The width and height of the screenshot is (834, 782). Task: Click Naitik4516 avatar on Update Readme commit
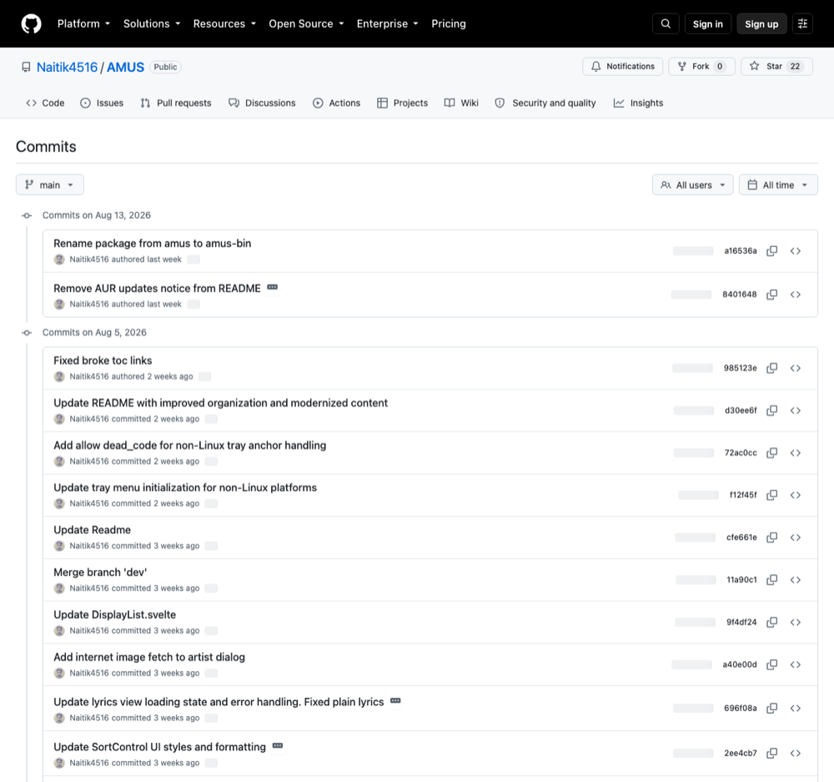tap(59, 546)
